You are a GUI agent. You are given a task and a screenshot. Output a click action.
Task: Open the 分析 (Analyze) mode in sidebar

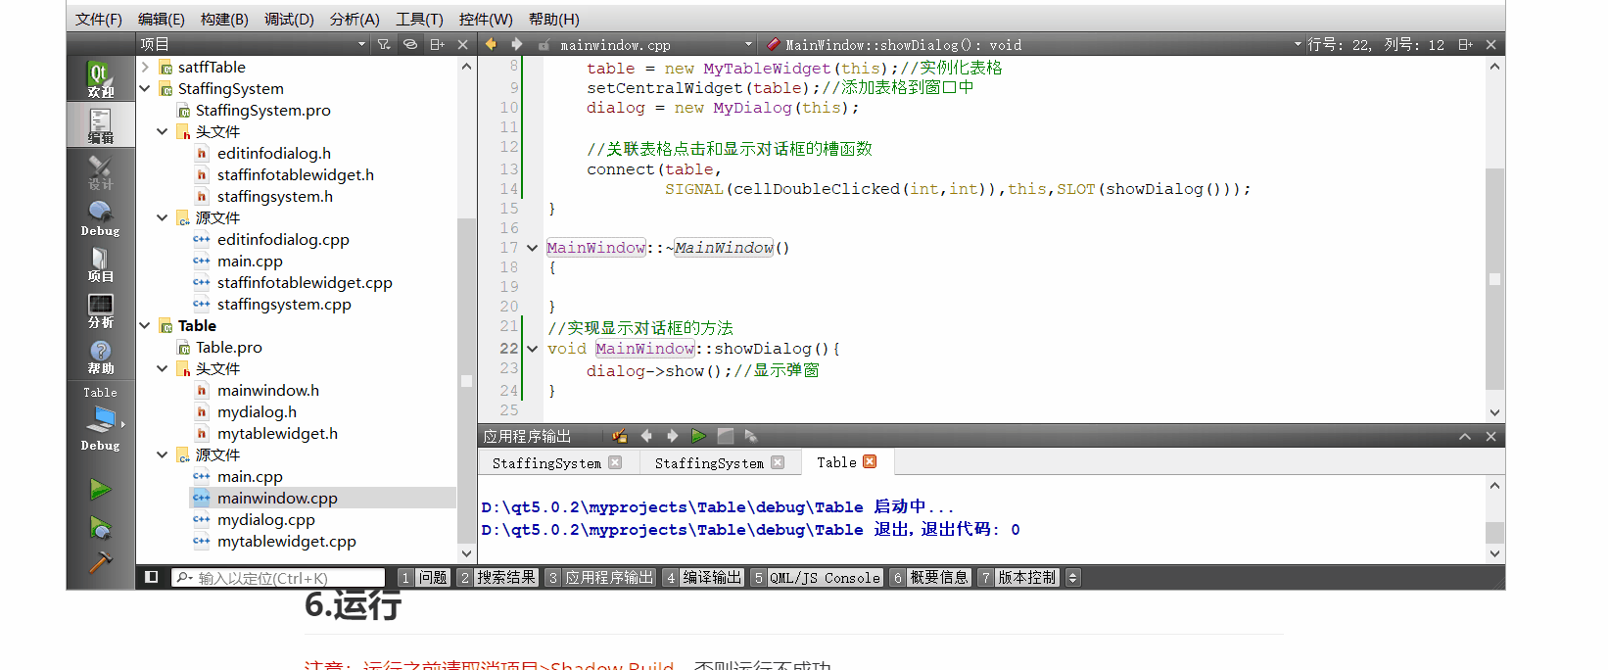(x=100, y=310)
